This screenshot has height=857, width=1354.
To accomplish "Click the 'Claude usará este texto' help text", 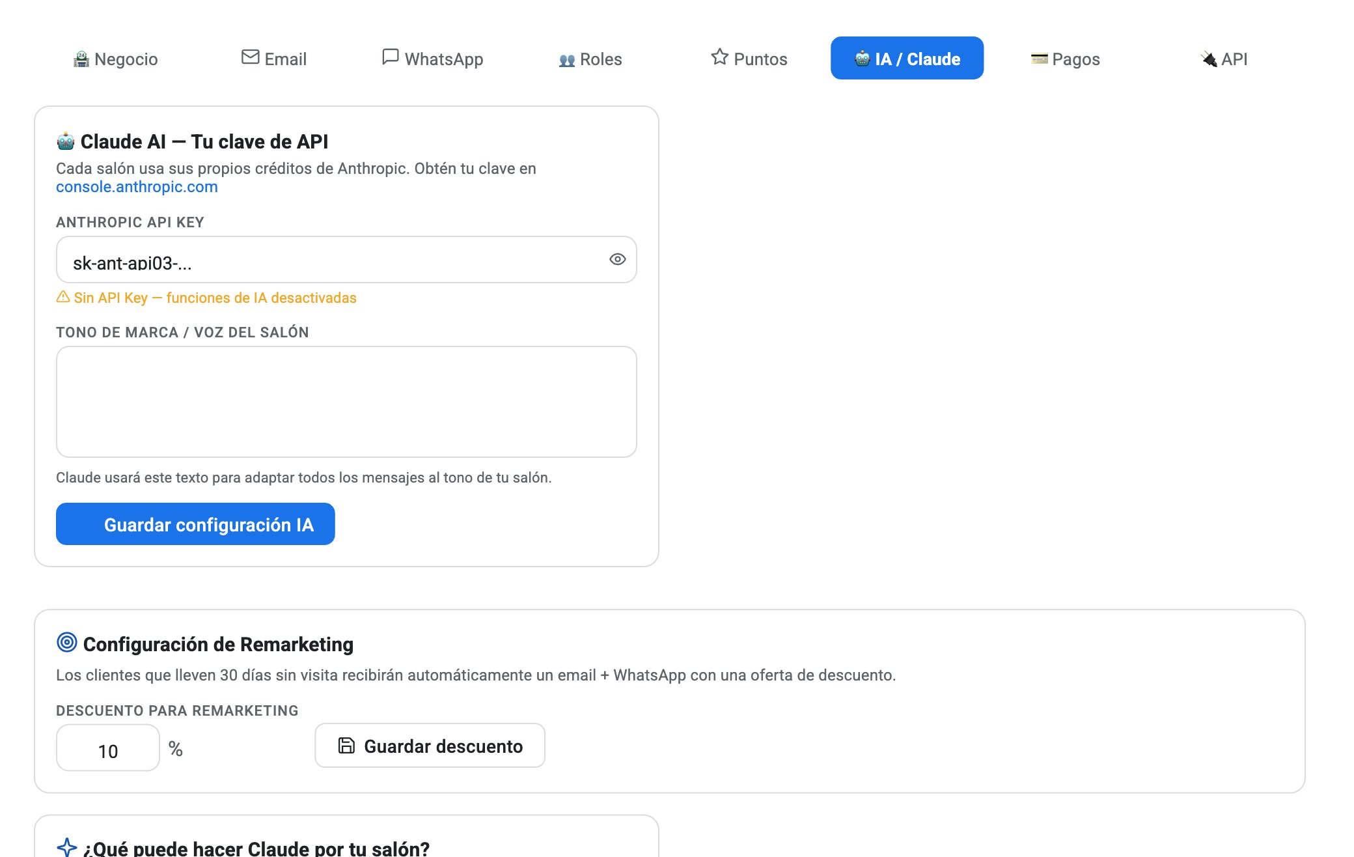I will [303, 477].
